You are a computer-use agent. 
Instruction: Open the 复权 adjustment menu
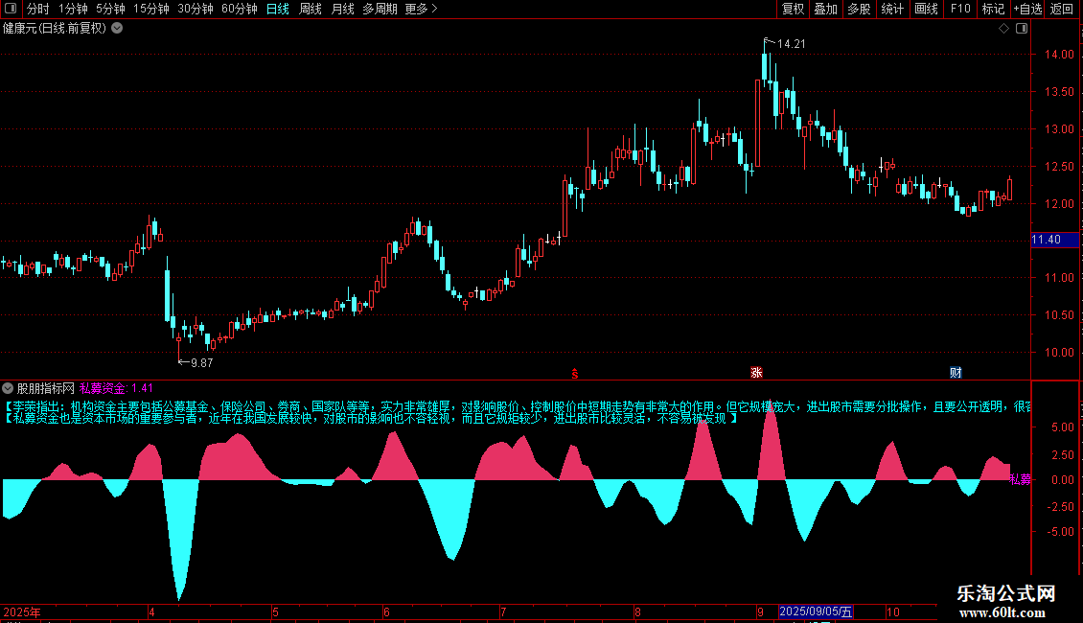(x=793, y=9)
